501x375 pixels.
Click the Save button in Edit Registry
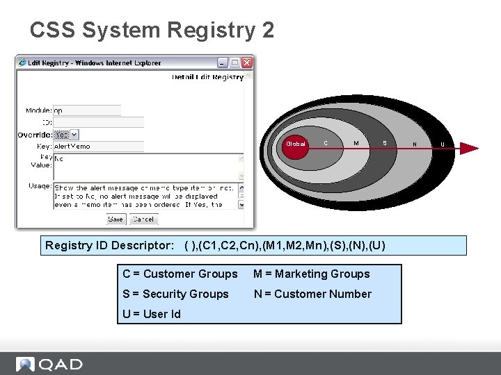(x=116, y=219)
